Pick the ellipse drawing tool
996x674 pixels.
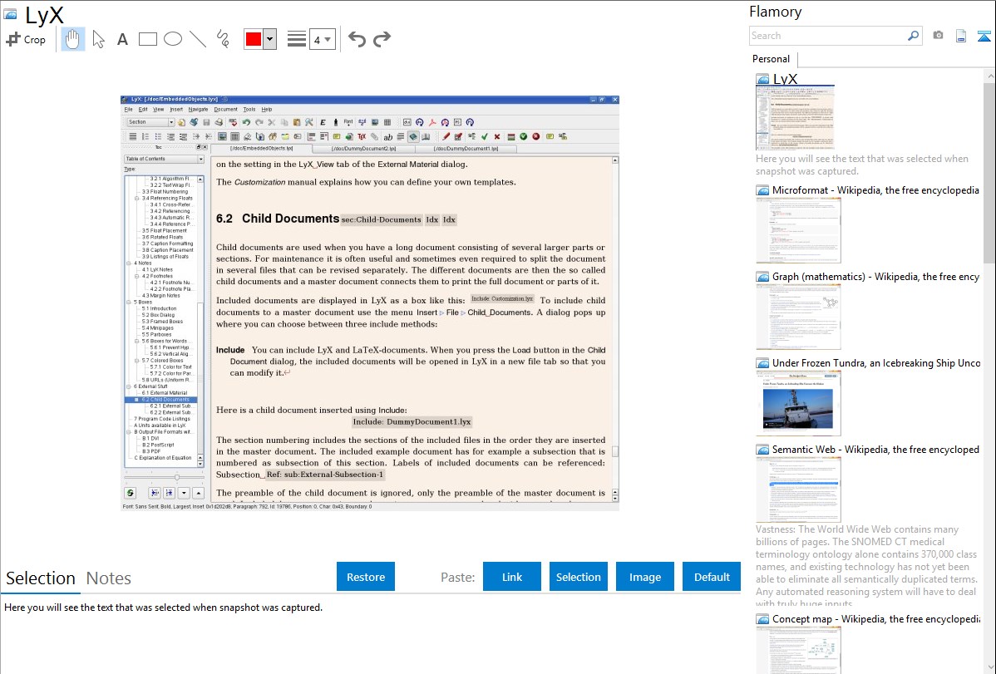click(x=173, y=39)
